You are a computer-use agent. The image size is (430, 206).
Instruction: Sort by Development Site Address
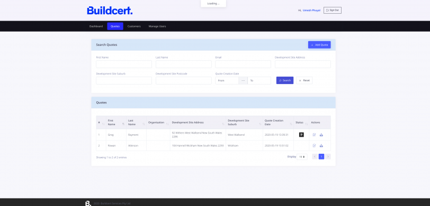point(223,124)
